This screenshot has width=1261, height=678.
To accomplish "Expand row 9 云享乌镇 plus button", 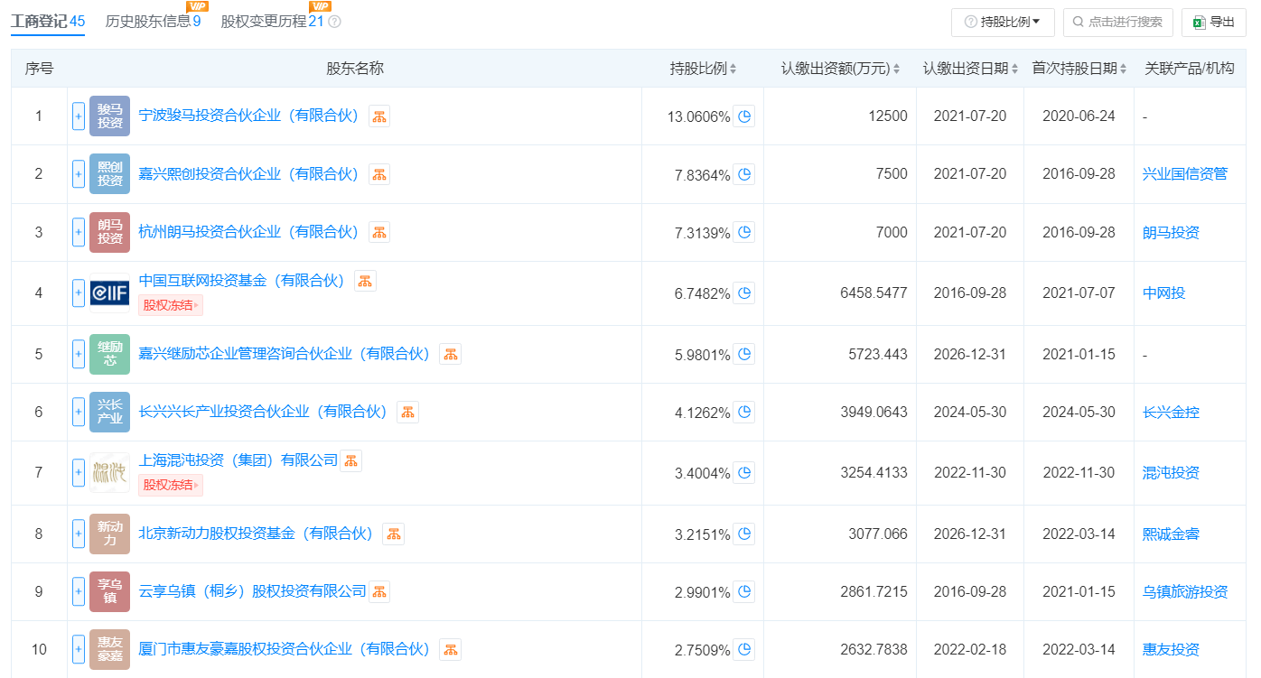I will click(79, 592).
